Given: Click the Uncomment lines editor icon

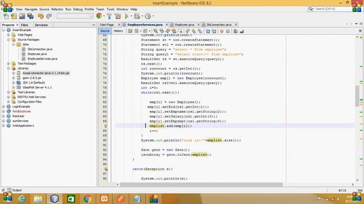Looking at the screenshot, I should click(x=242, y=31).
